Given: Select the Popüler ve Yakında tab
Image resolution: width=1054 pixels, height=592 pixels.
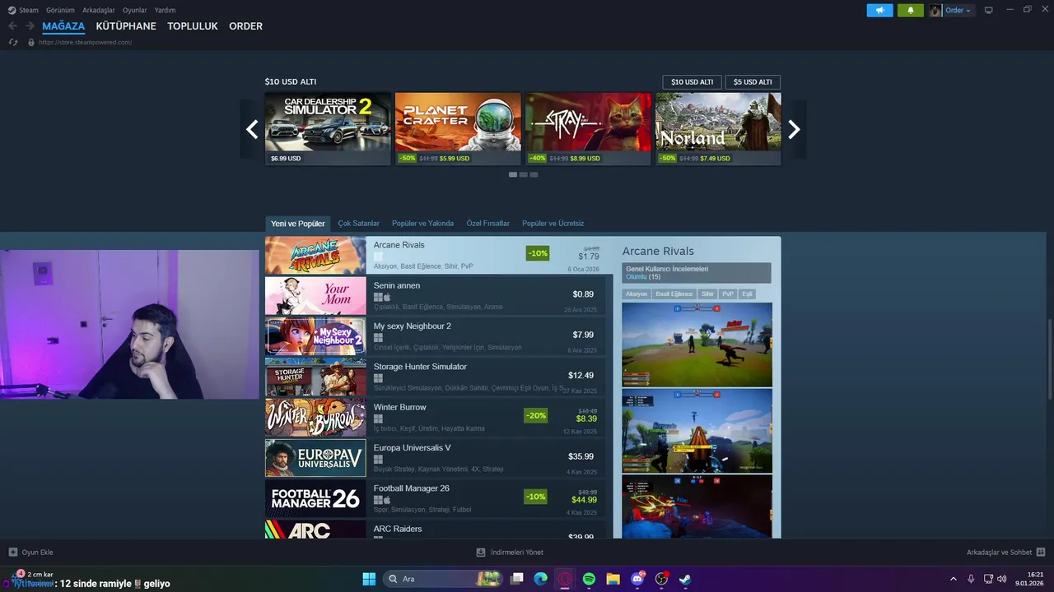Looking at the screenshot, I should pyautogui.click(x=422, y=224).
